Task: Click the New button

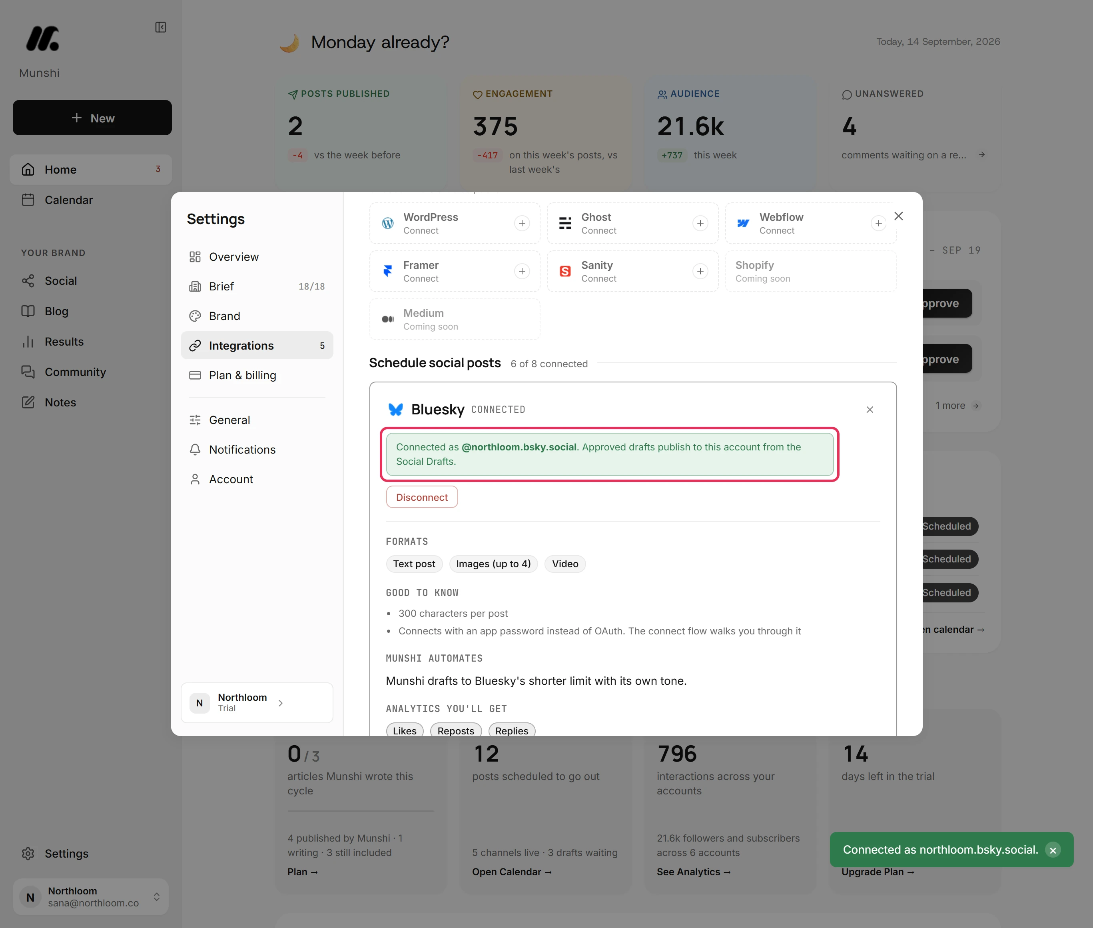Action: [92, 118]
